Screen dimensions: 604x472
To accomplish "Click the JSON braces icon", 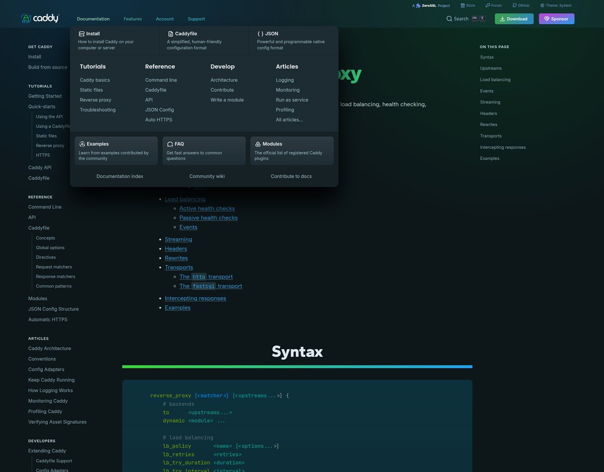I will [260, 34].
